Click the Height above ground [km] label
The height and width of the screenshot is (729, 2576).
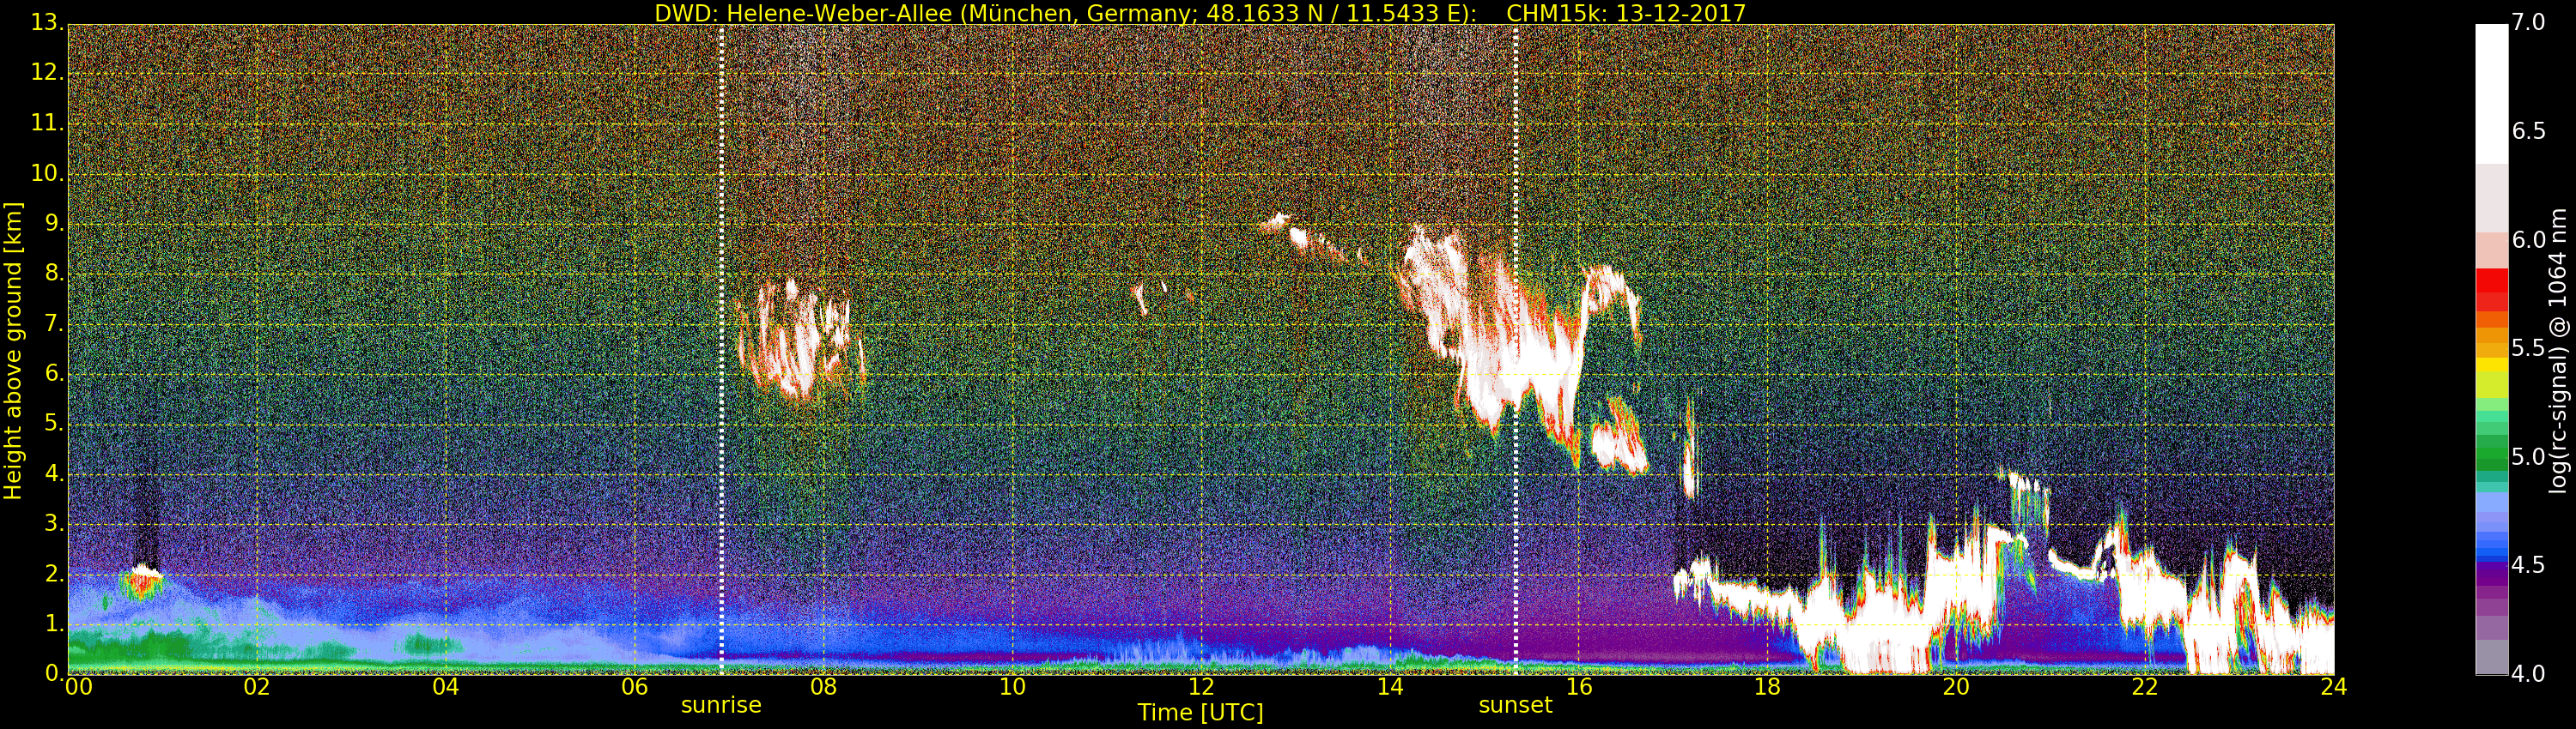click(13, 351)
